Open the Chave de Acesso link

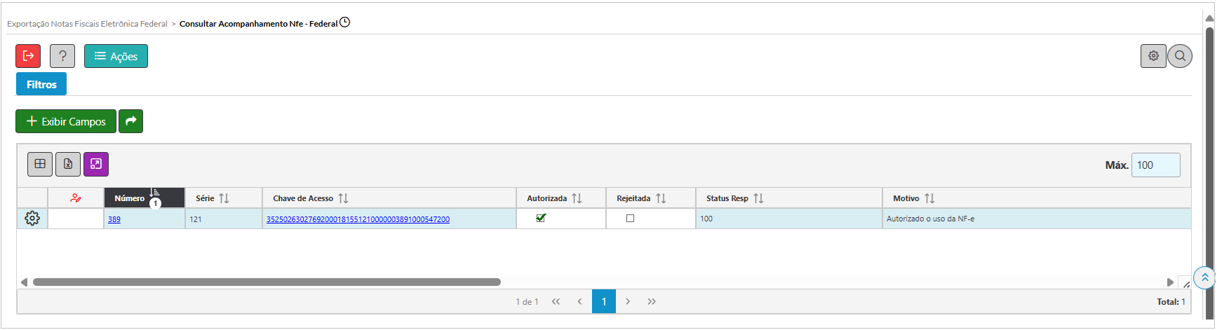[x=358, y=219]
